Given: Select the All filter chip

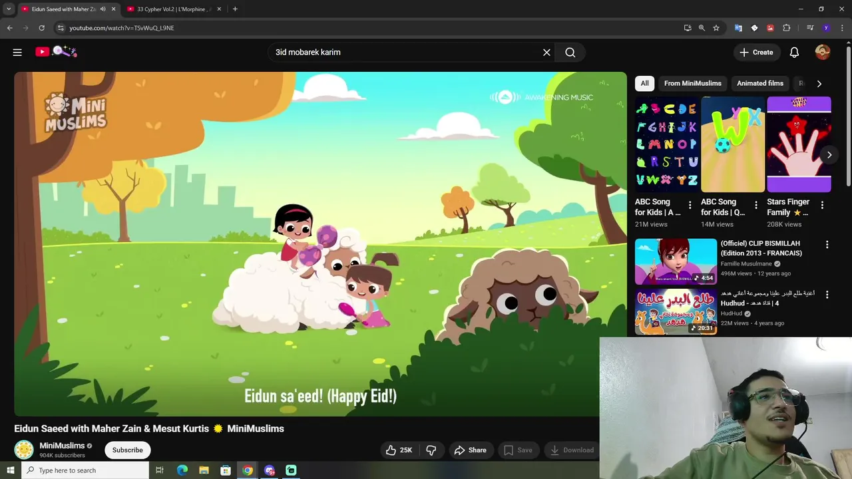Looking at the screenshot, I should (x=644, y=83).
